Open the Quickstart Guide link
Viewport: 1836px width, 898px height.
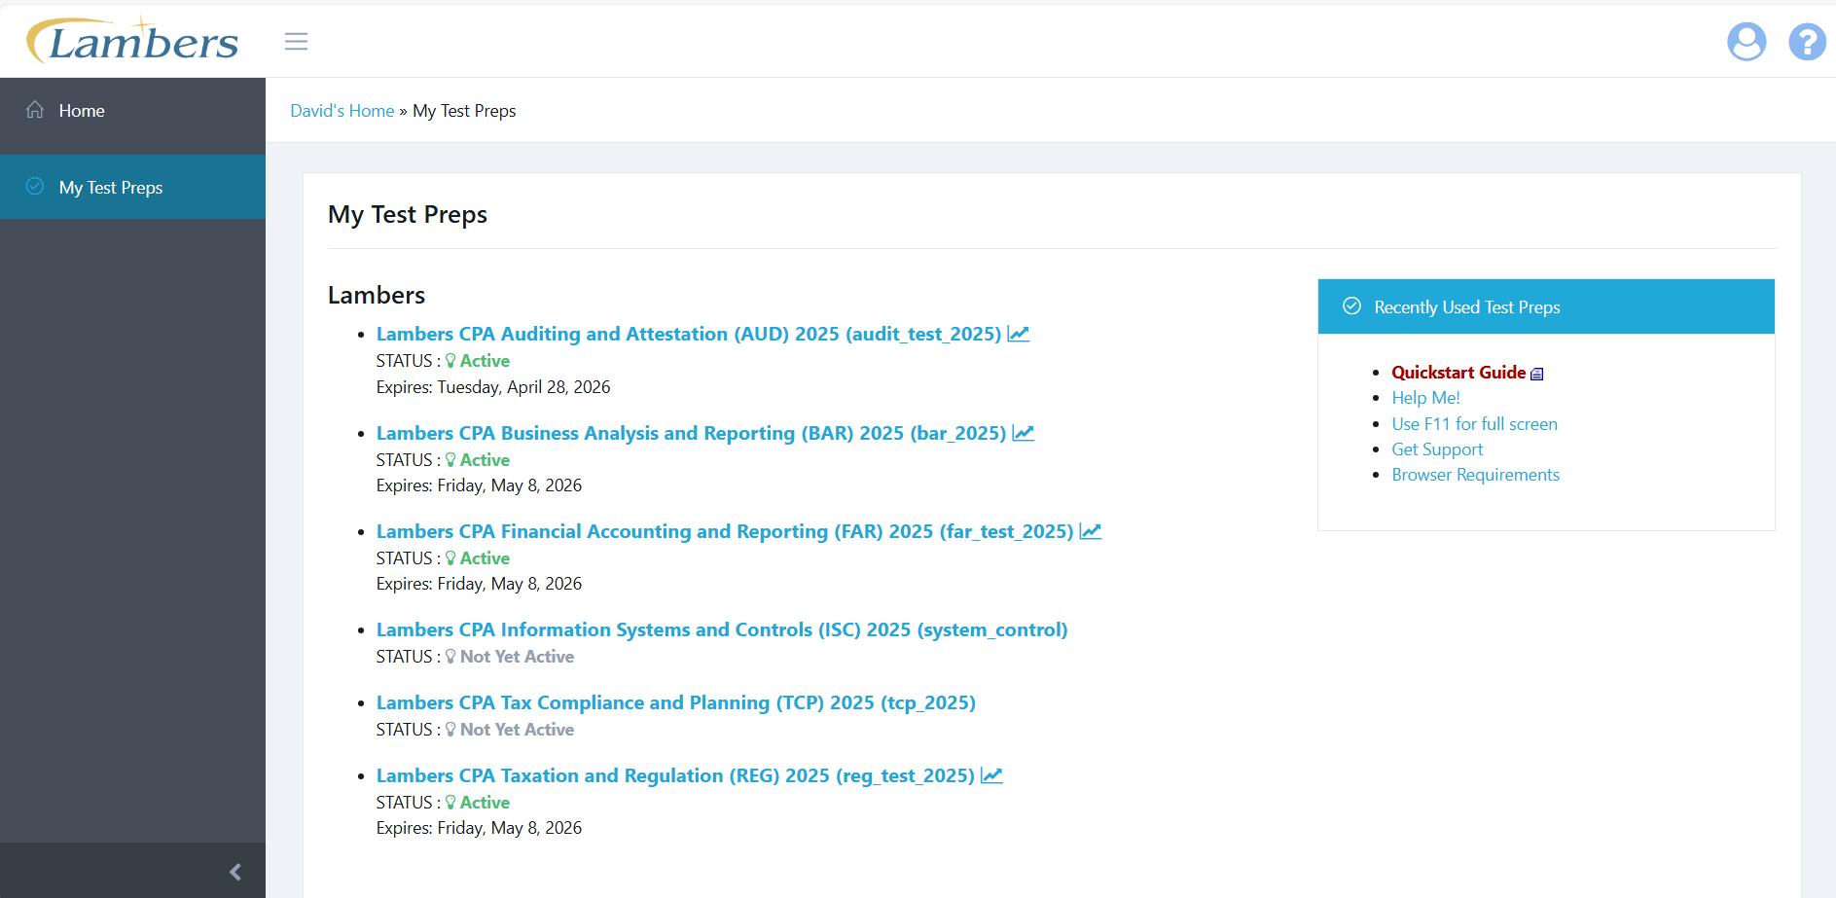coord(1458,373)
